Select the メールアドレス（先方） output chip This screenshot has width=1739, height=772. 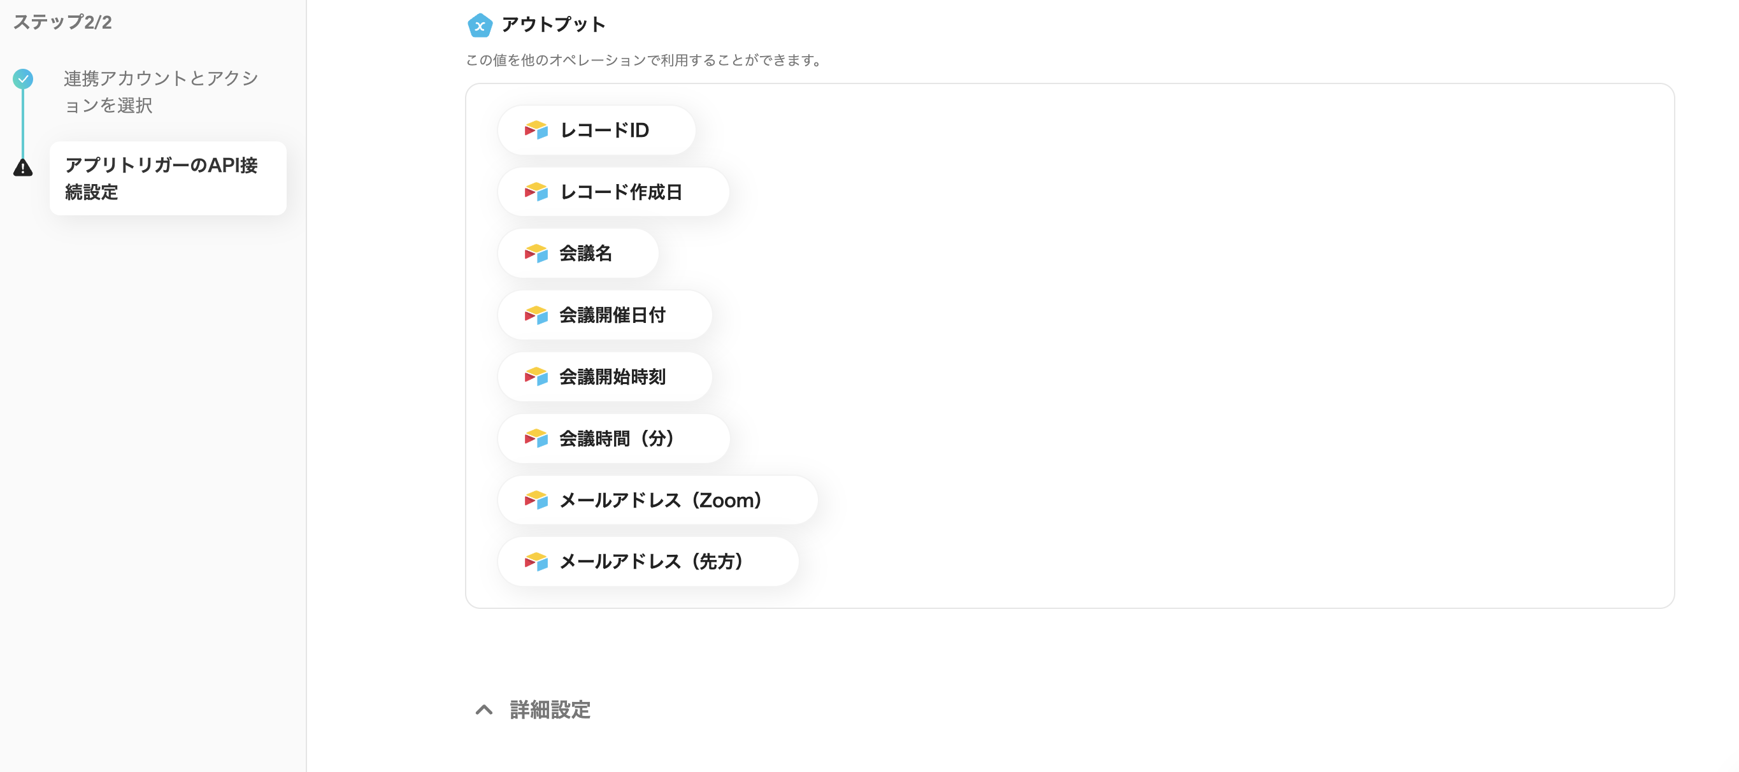click(x=647, y=561)
